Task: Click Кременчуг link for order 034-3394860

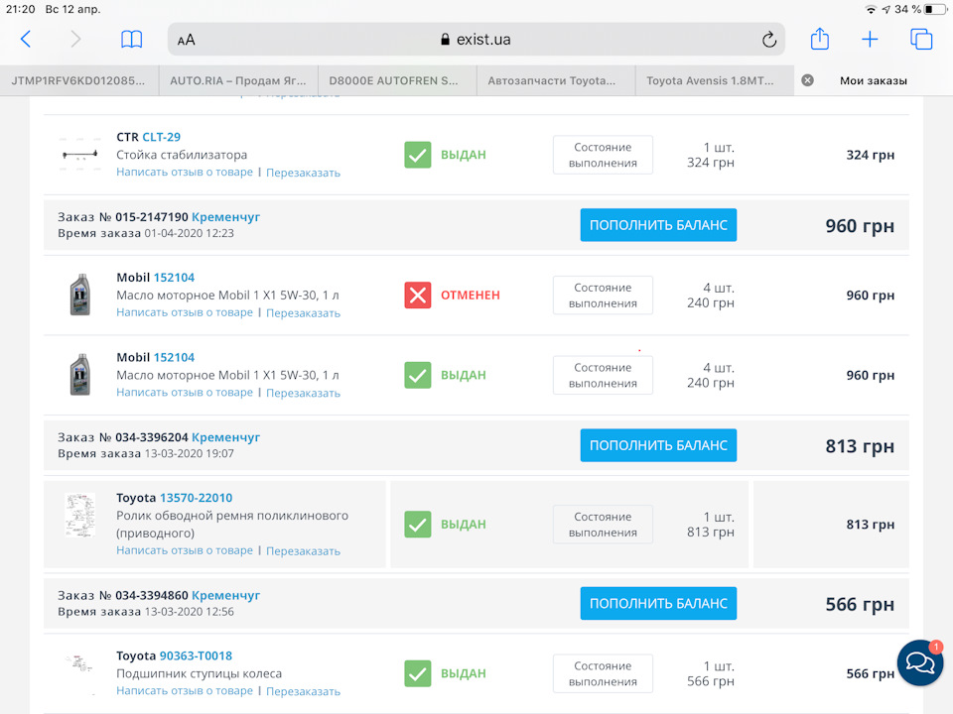Action: click(x=225, y=596)
